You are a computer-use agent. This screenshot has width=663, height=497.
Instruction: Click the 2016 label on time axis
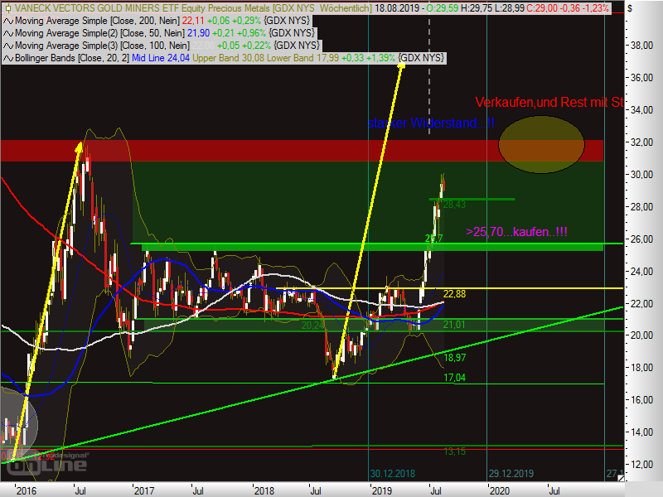coord(27,490)
